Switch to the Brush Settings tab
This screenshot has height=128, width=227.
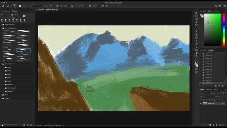tap(6, 11)
